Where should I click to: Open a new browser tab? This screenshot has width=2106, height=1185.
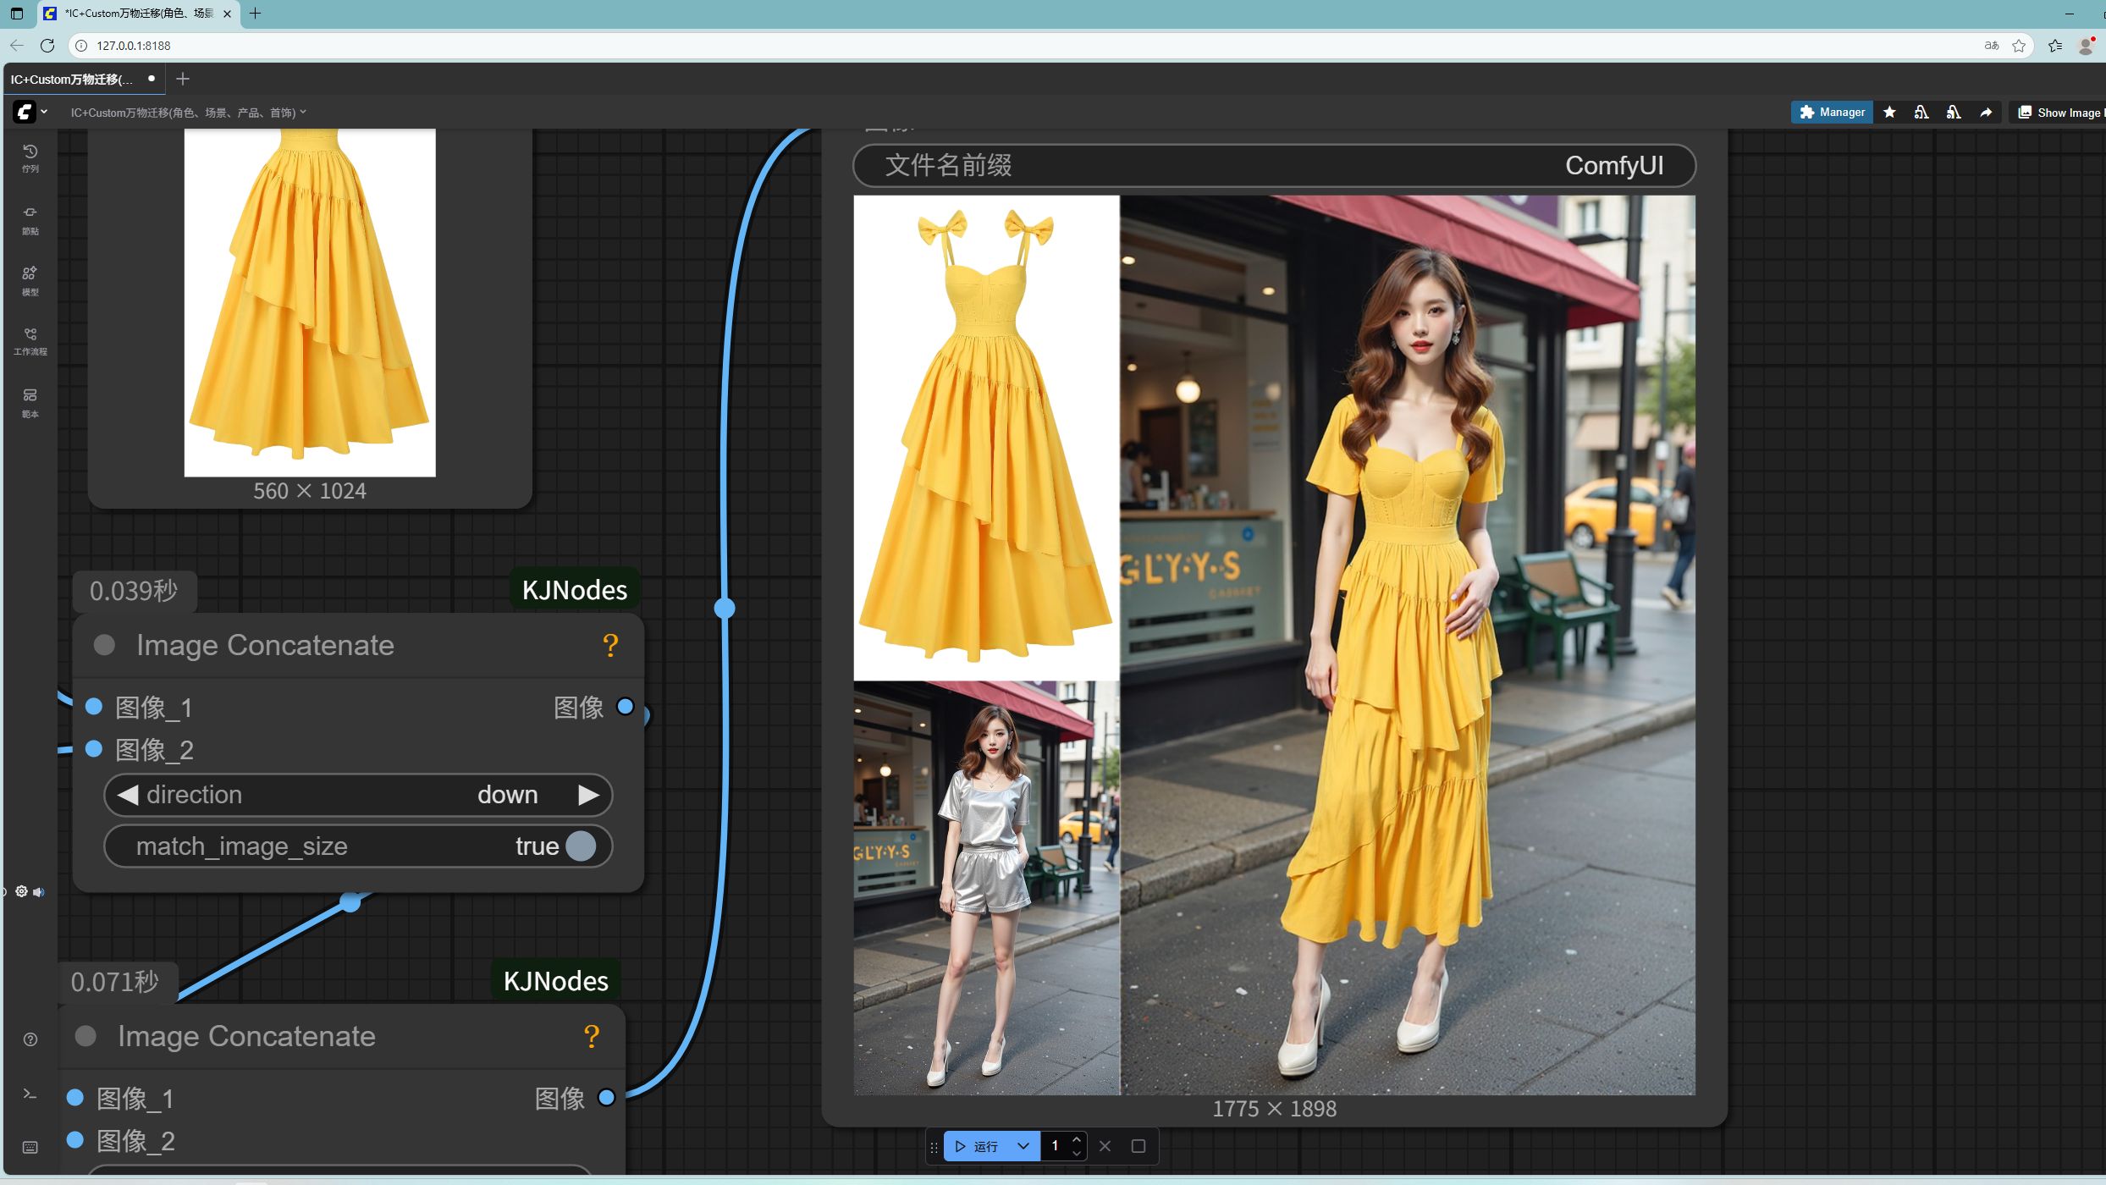click(255, 14)
